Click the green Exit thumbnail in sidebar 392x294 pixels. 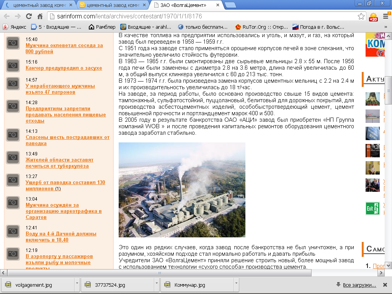pyautogui.click(x=372, y=208)
